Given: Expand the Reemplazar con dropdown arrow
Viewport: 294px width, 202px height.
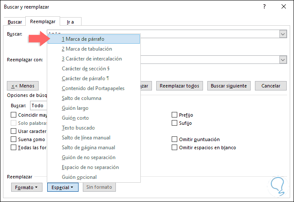Looking at the screenshot, I should pos(283,60).
